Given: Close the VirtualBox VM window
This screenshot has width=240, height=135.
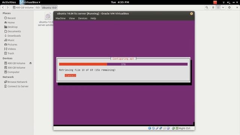Looking at the screenshot, I should point(191,13).
